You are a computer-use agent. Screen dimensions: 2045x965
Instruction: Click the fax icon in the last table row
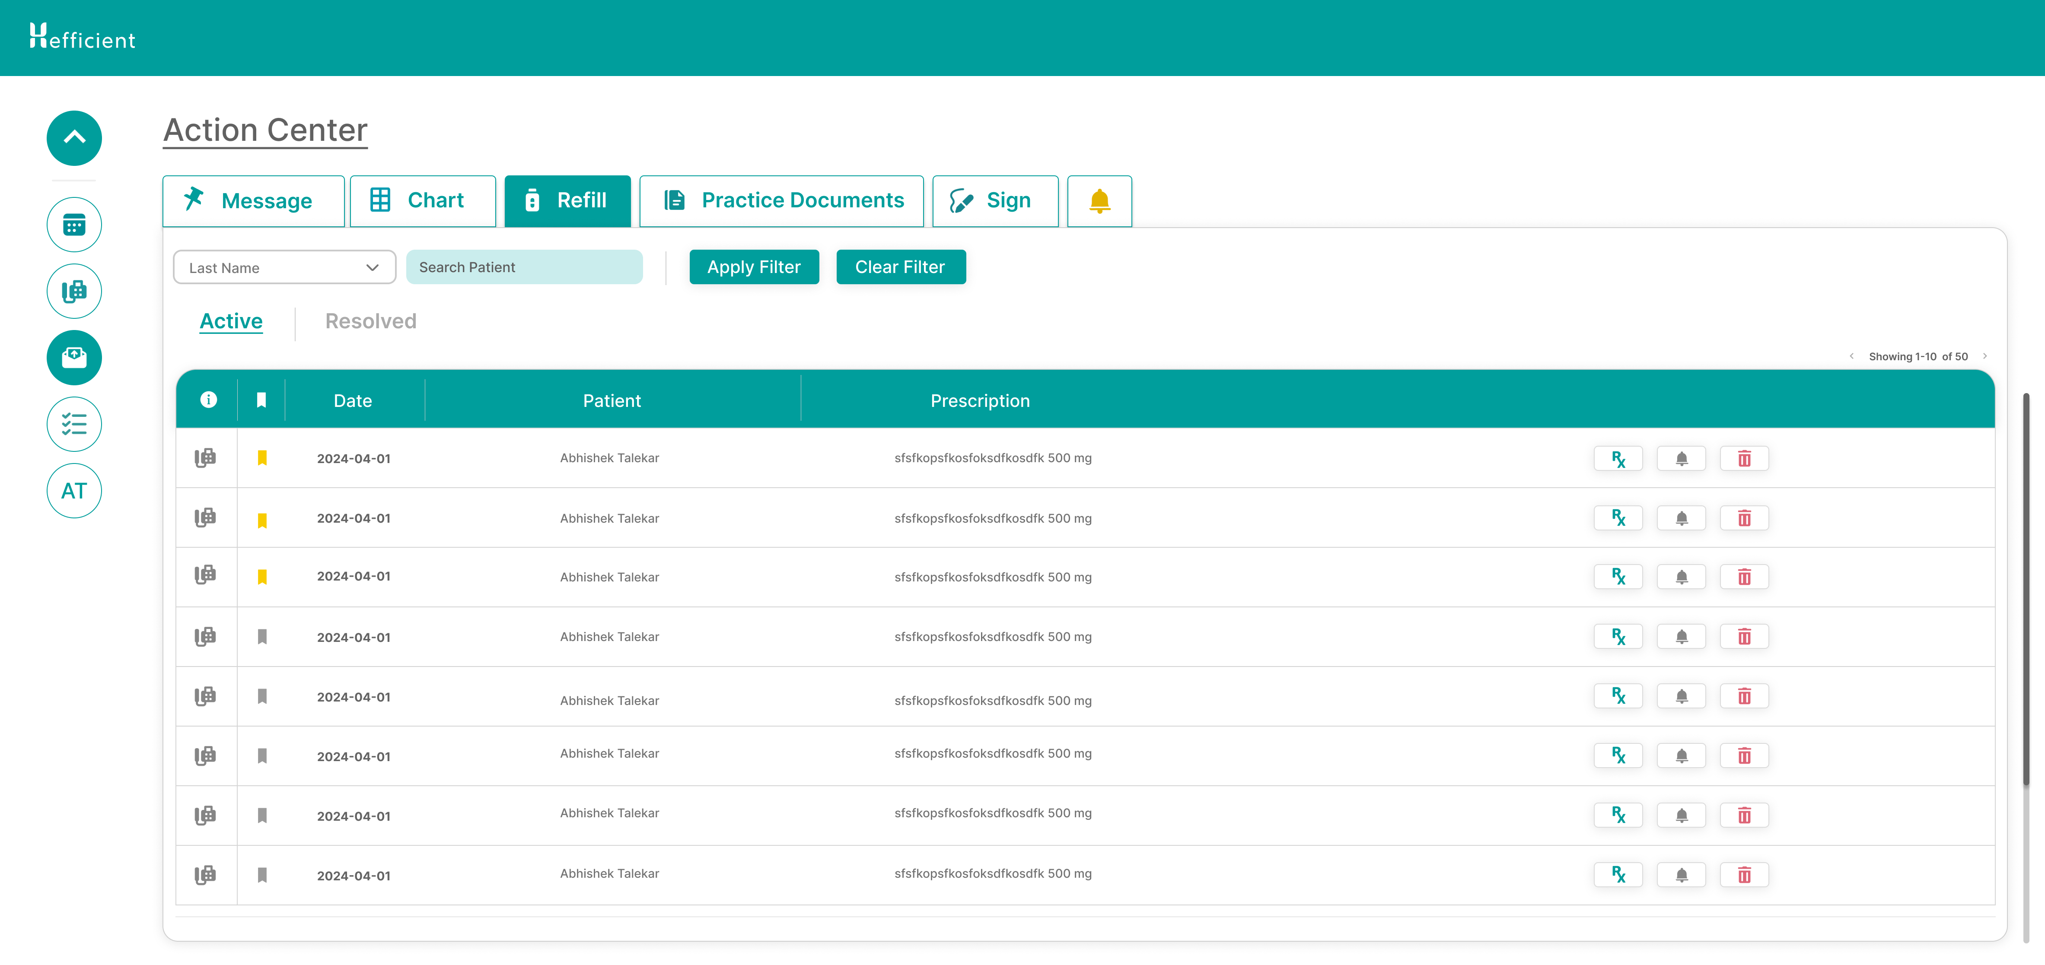coord(206,875)
